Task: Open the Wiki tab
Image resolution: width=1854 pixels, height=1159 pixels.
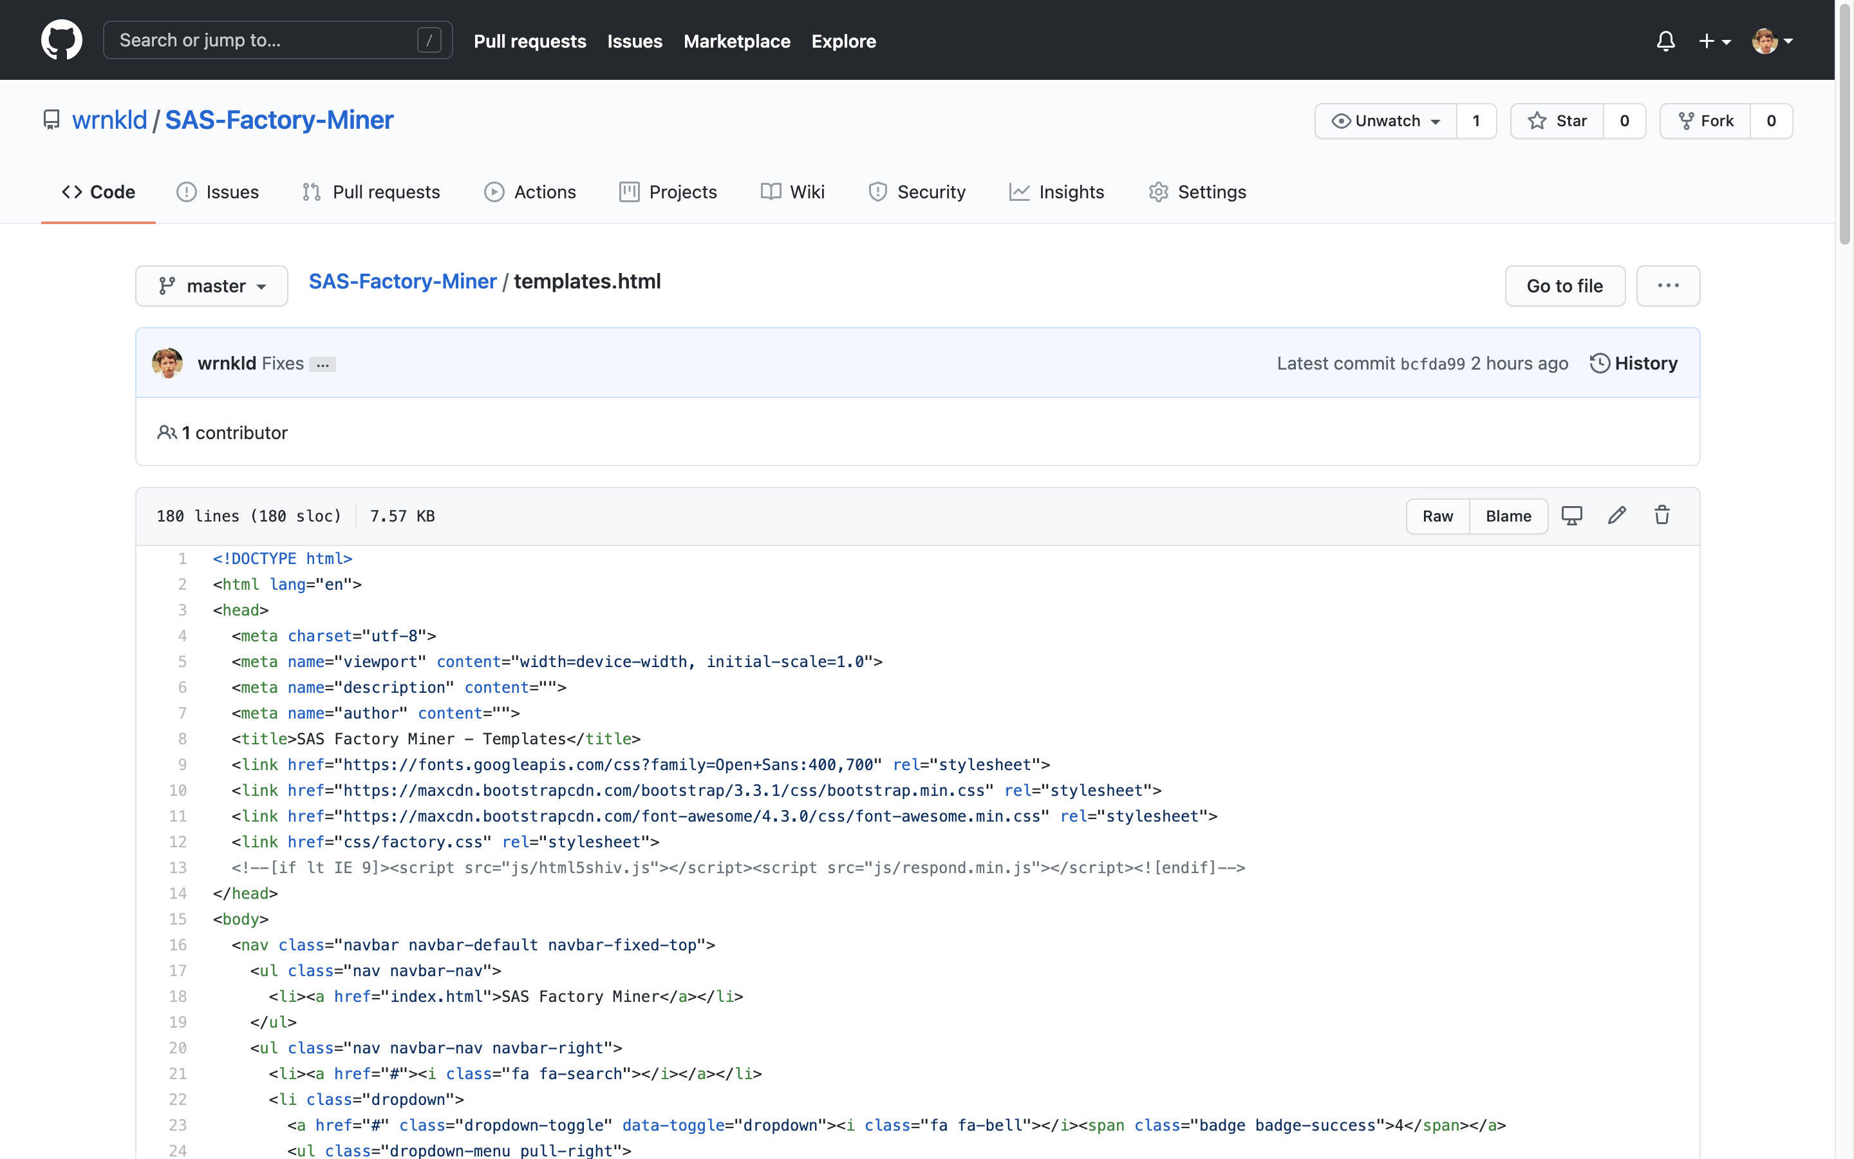Action: tap(792, 192)
